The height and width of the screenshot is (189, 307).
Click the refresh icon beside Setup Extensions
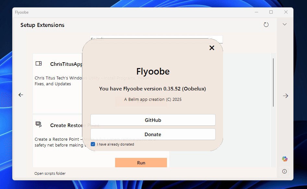coord(266,25)
